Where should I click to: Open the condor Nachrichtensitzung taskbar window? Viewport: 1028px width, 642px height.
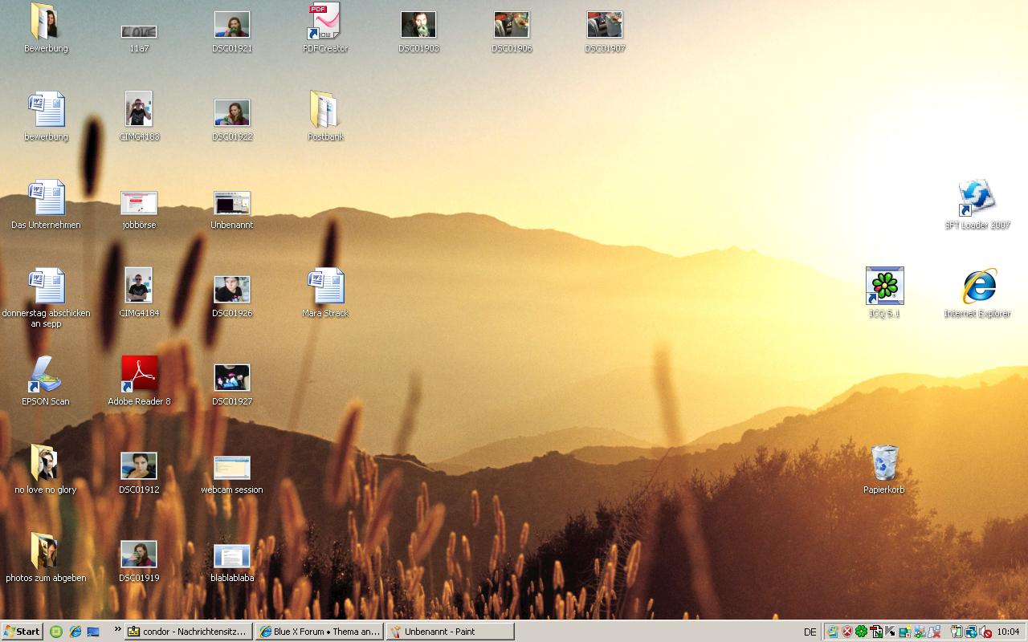pyautogui.click(x=189, y=632)
